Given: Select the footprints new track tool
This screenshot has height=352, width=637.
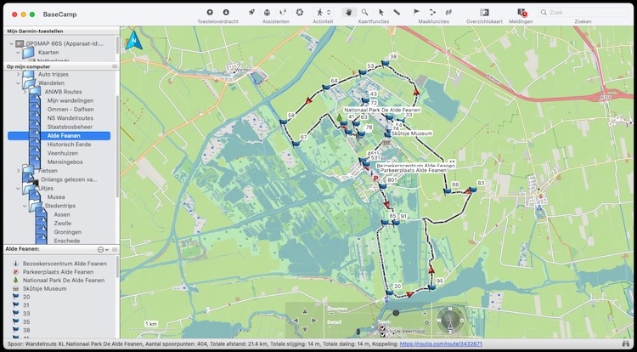Looking at the screenshot, I should point(449,13).
